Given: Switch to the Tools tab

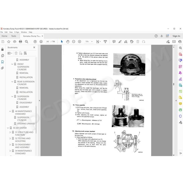Looking at the screenshot, I should (x=14, y=36).
